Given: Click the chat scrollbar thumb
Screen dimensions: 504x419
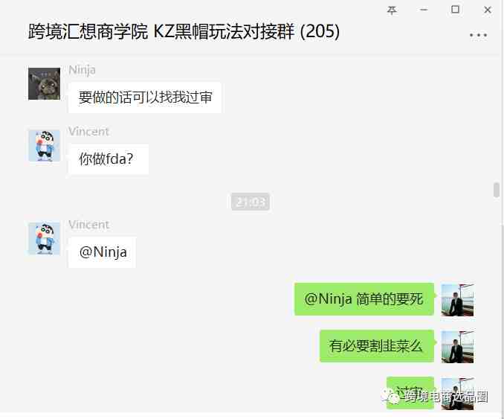Looking at the screenshot, I should click(497, 190).
